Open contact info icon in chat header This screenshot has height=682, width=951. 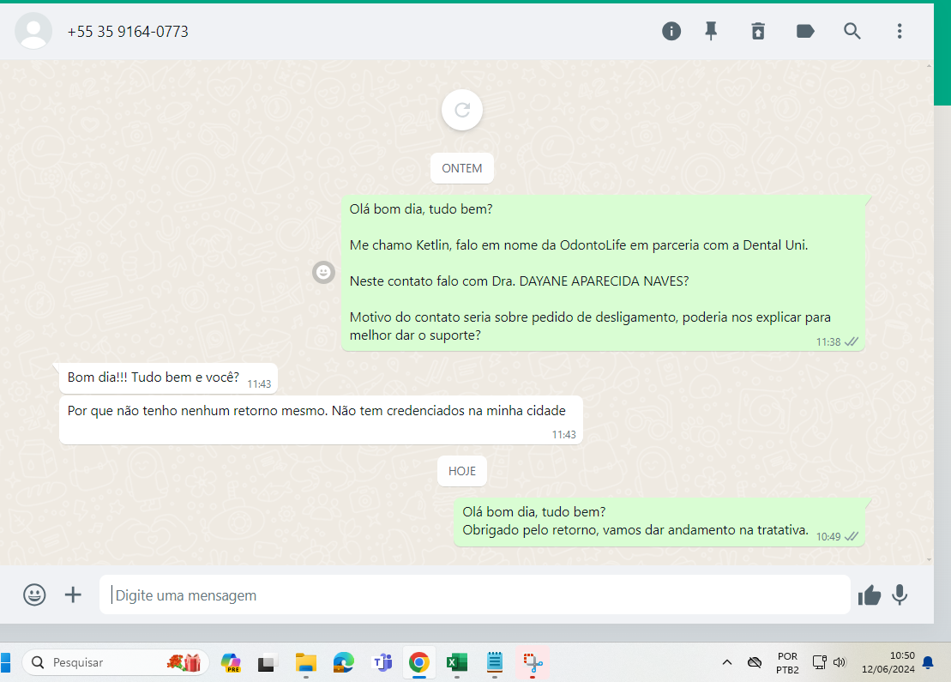pyautogui.click(x=671, y=31)
